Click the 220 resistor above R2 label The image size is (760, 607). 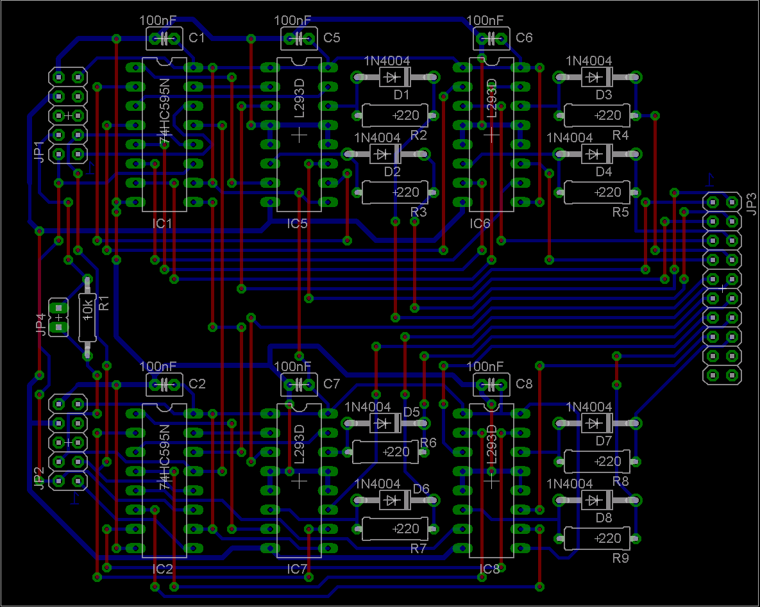(395, 115)
